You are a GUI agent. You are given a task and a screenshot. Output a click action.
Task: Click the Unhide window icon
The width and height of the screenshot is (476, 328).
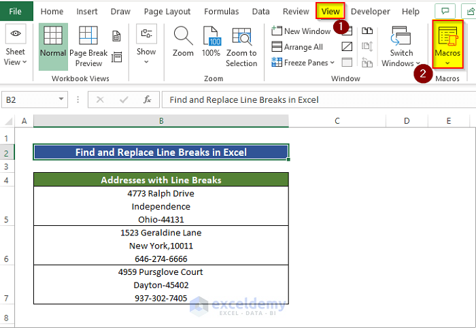pos(347,62)
